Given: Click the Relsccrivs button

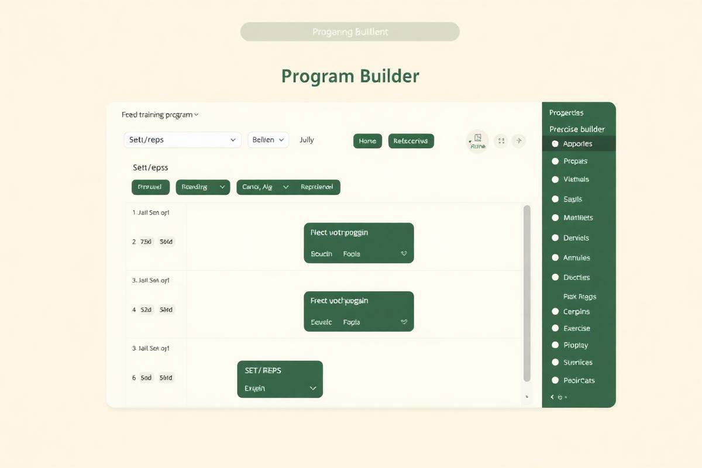Looking at the screenshot, I should click(x=411, y=141).
